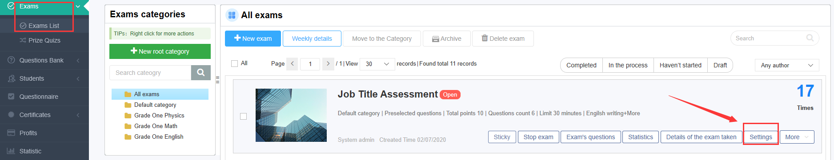The image size is (834, 160).
Task: Click the Certificates badge icon
Action: [11, 115]
